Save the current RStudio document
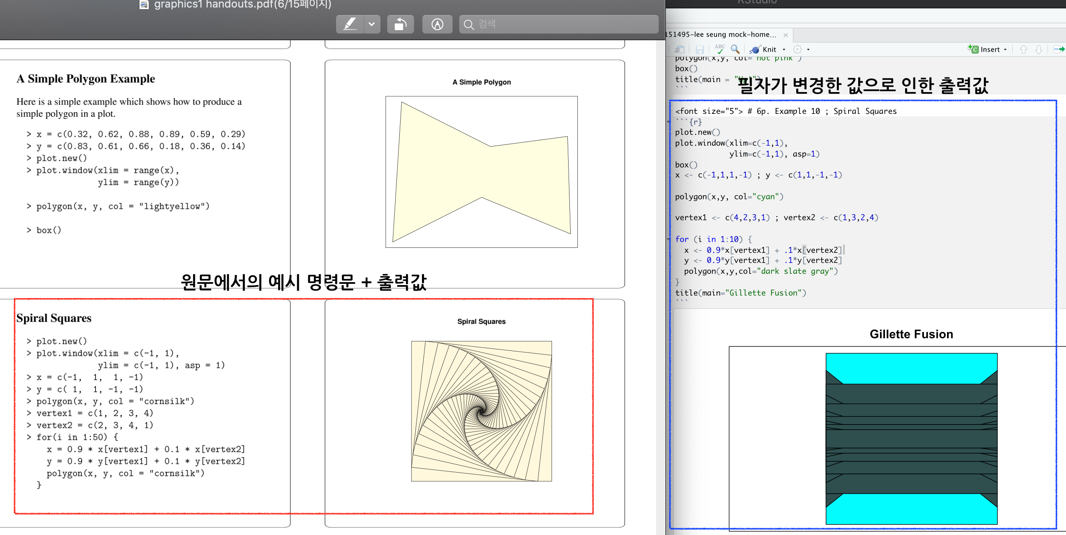The height and width of the screenshot is (535, 1066). point(699,49)
